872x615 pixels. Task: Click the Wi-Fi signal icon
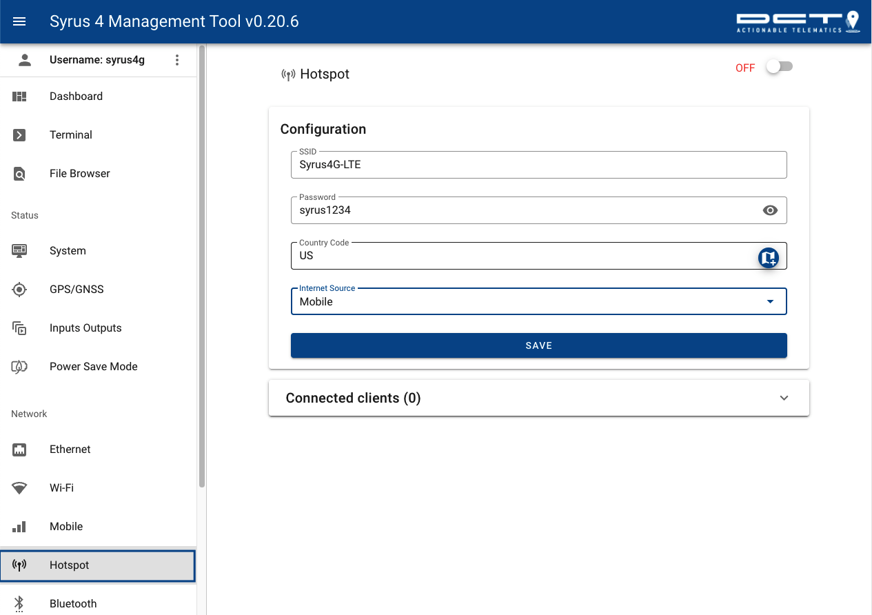tap(19, 488)
